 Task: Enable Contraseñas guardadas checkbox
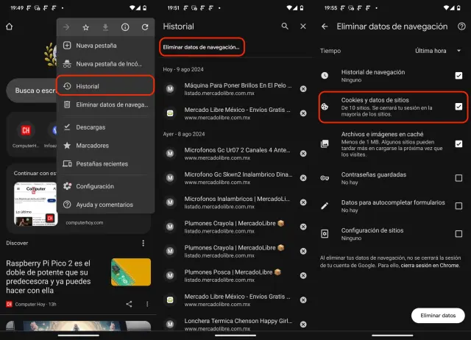[458, 177]
